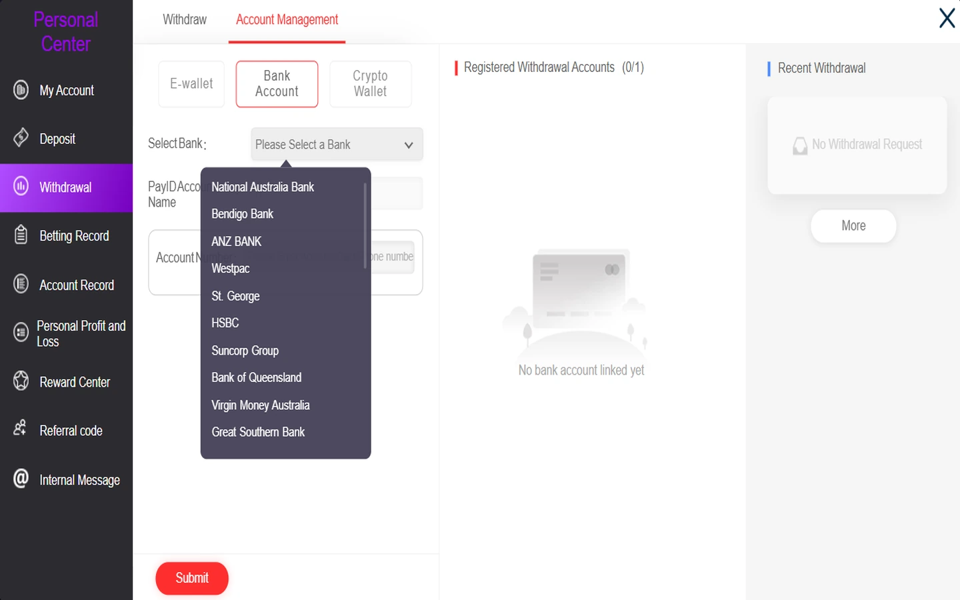960x600 pixels.
Task: Switch to the Withdraw tab
Action: (185, 19)
